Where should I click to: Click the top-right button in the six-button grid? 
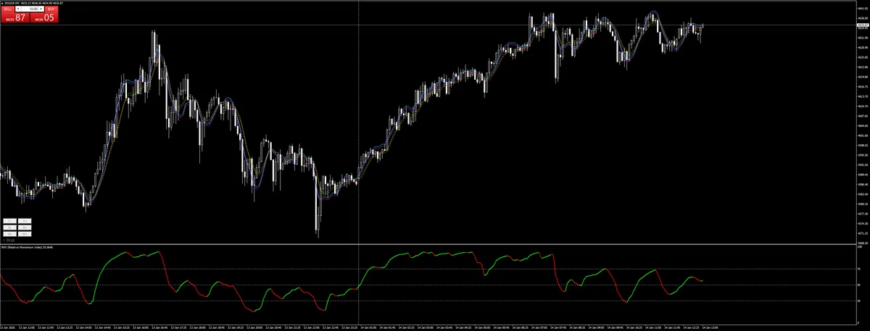tap(25, 221)
